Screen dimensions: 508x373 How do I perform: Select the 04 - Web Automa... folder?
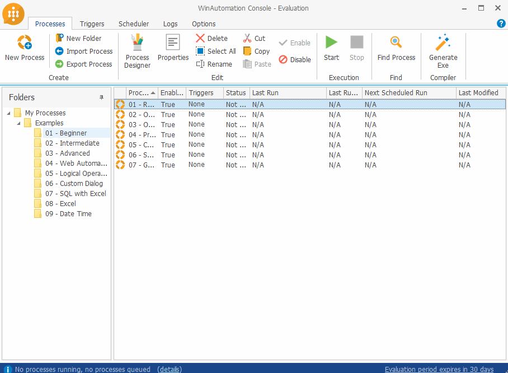click(76, 163)
